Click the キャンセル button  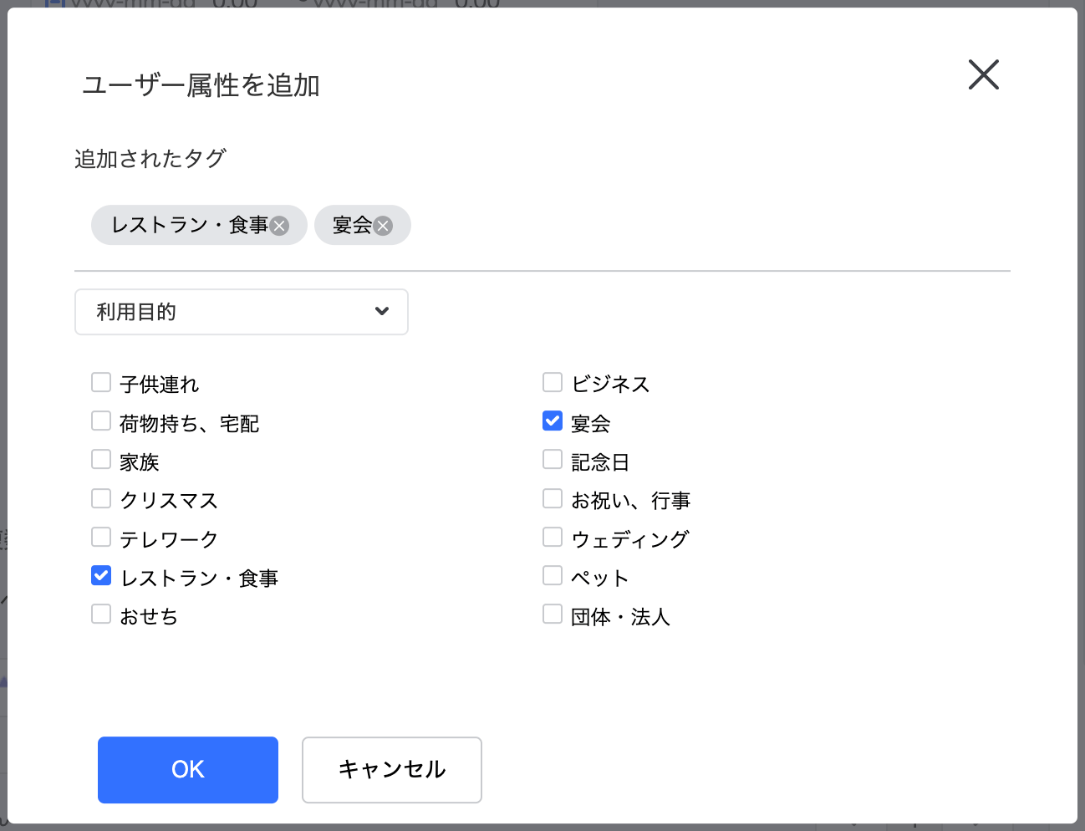tap(392, 770)
